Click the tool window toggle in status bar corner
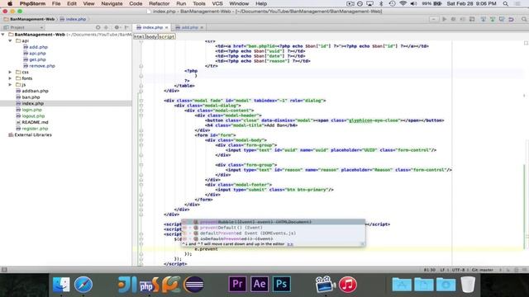Screen dimensions: 529x297 [x=4, y=270]
